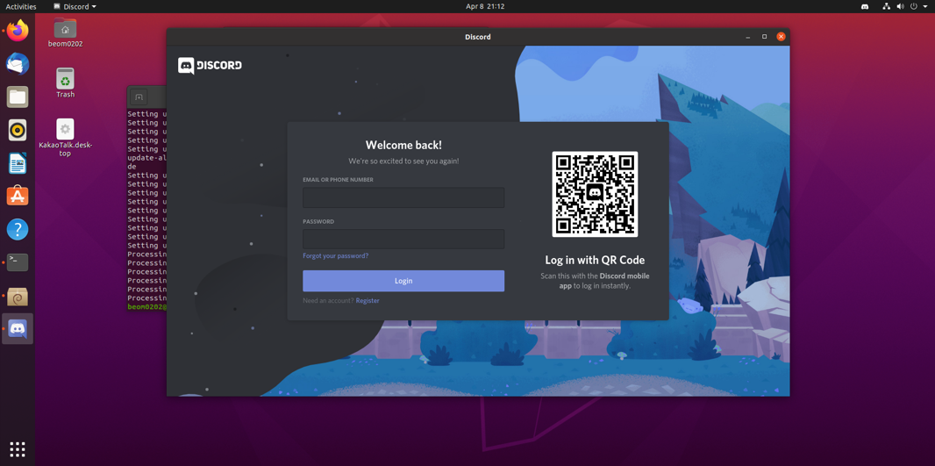This screenshot has height=466, width=935.
Task: Launch Thunderbird mail from the dock
Action: click(18, 64)
